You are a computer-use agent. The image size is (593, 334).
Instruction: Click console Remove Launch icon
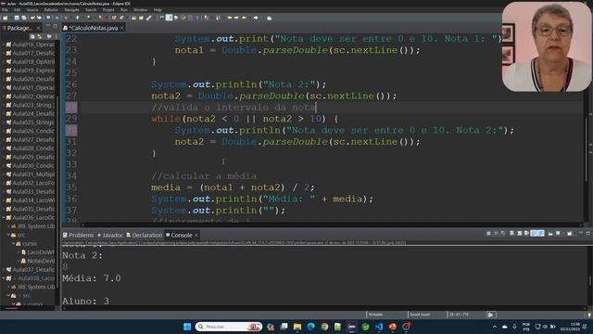tap(496, 233)
